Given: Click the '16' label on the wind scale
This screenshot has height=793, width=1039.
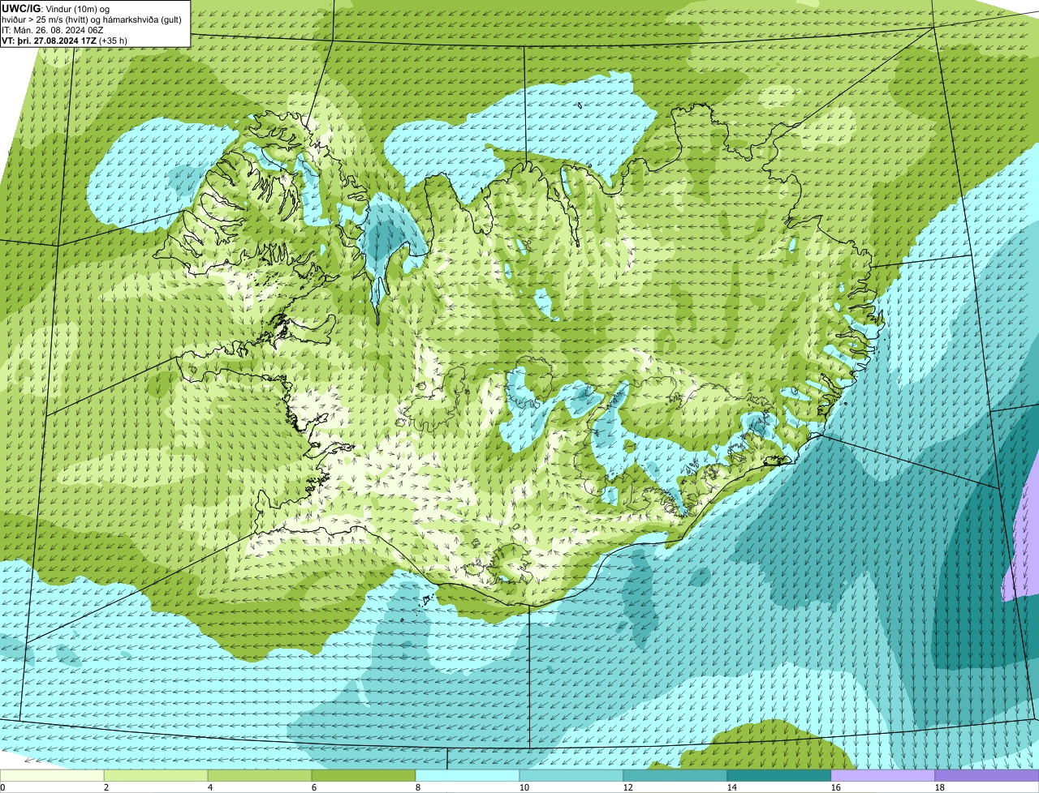Looking at the screenshot, I should click(x=836, y=787).
